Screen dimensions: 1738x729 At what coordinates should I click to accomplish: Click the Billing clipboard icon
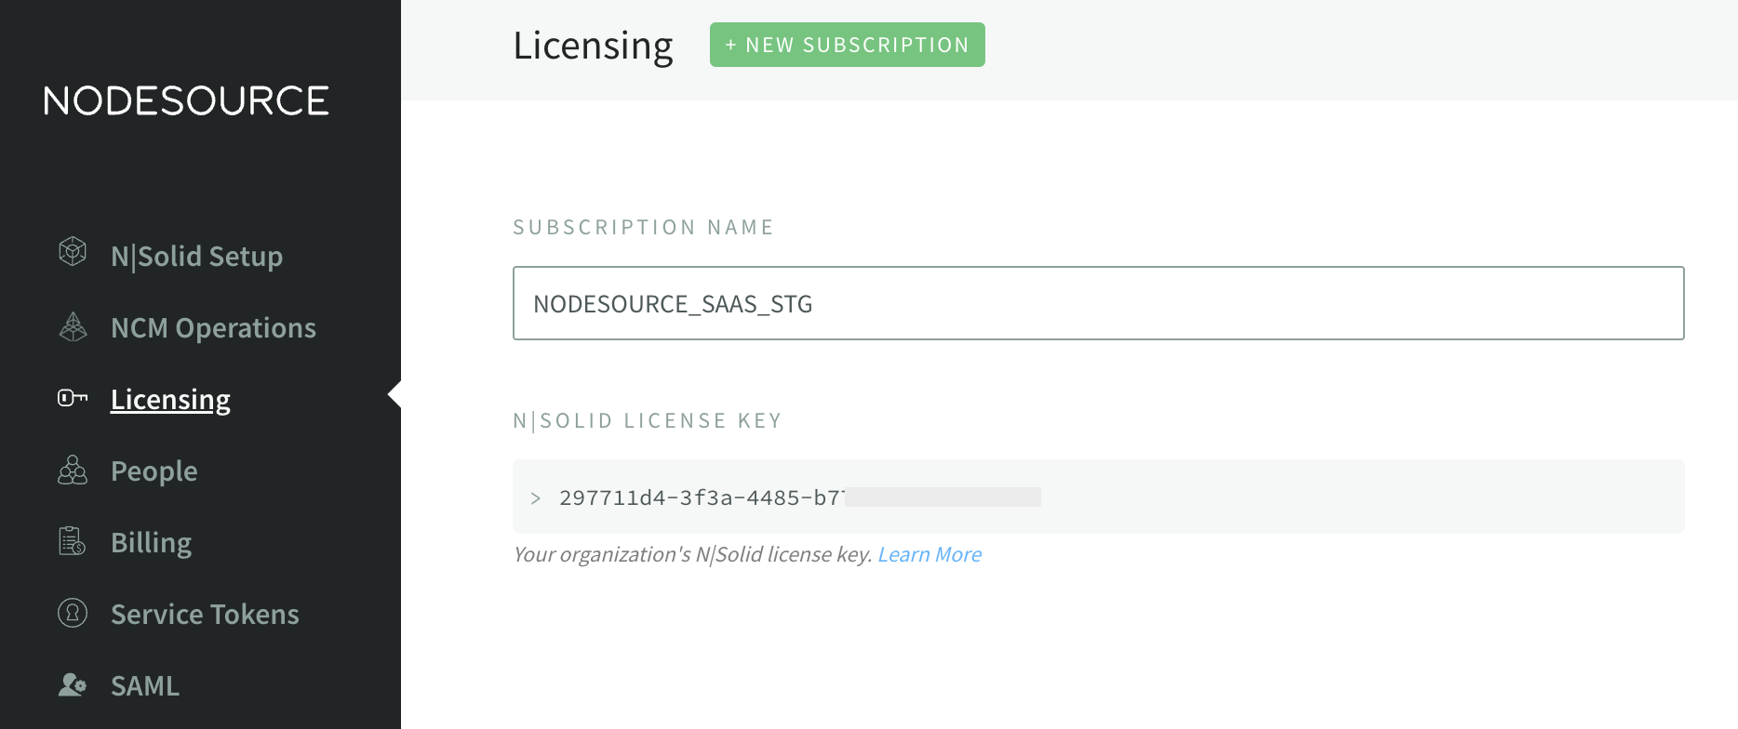click(73, 541)
